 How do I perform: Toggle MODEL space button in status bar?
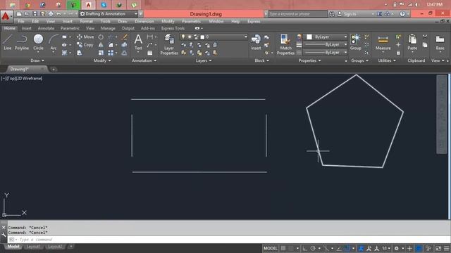pyautogui.click(x=271, y=248)
